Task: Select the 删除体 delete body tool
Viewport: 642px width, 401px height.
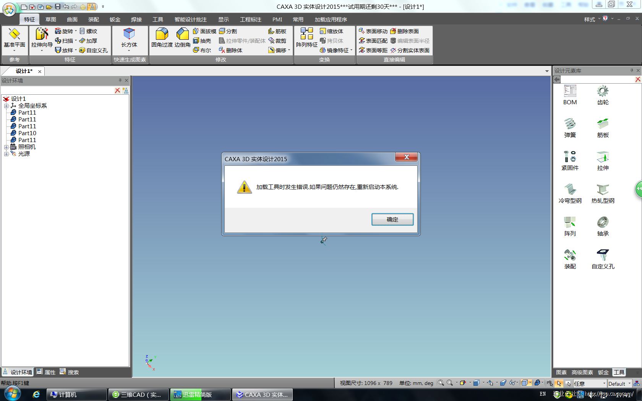Action: click(x=230, y=50)
